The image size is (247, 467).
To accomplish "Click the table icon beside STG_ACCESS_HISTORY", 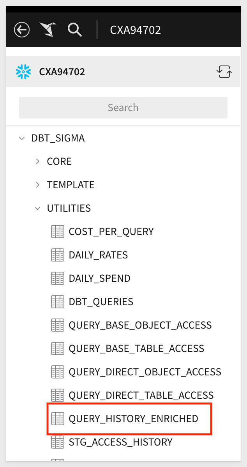I will pos(57,442).
